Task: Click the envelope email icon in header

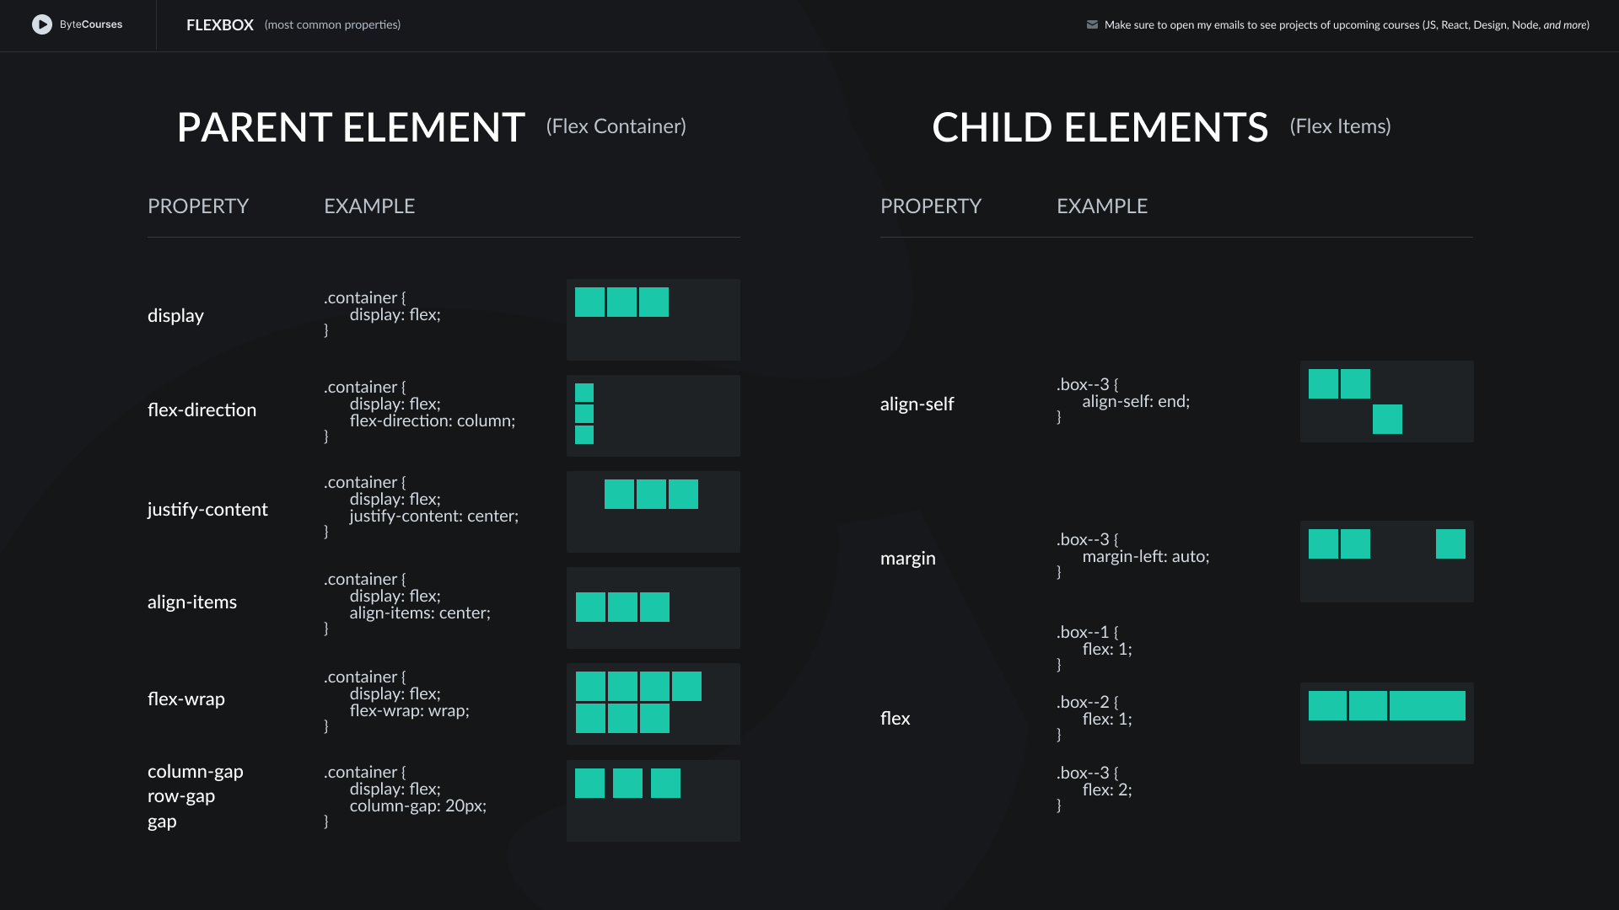Action: (x=1092, y=24)
